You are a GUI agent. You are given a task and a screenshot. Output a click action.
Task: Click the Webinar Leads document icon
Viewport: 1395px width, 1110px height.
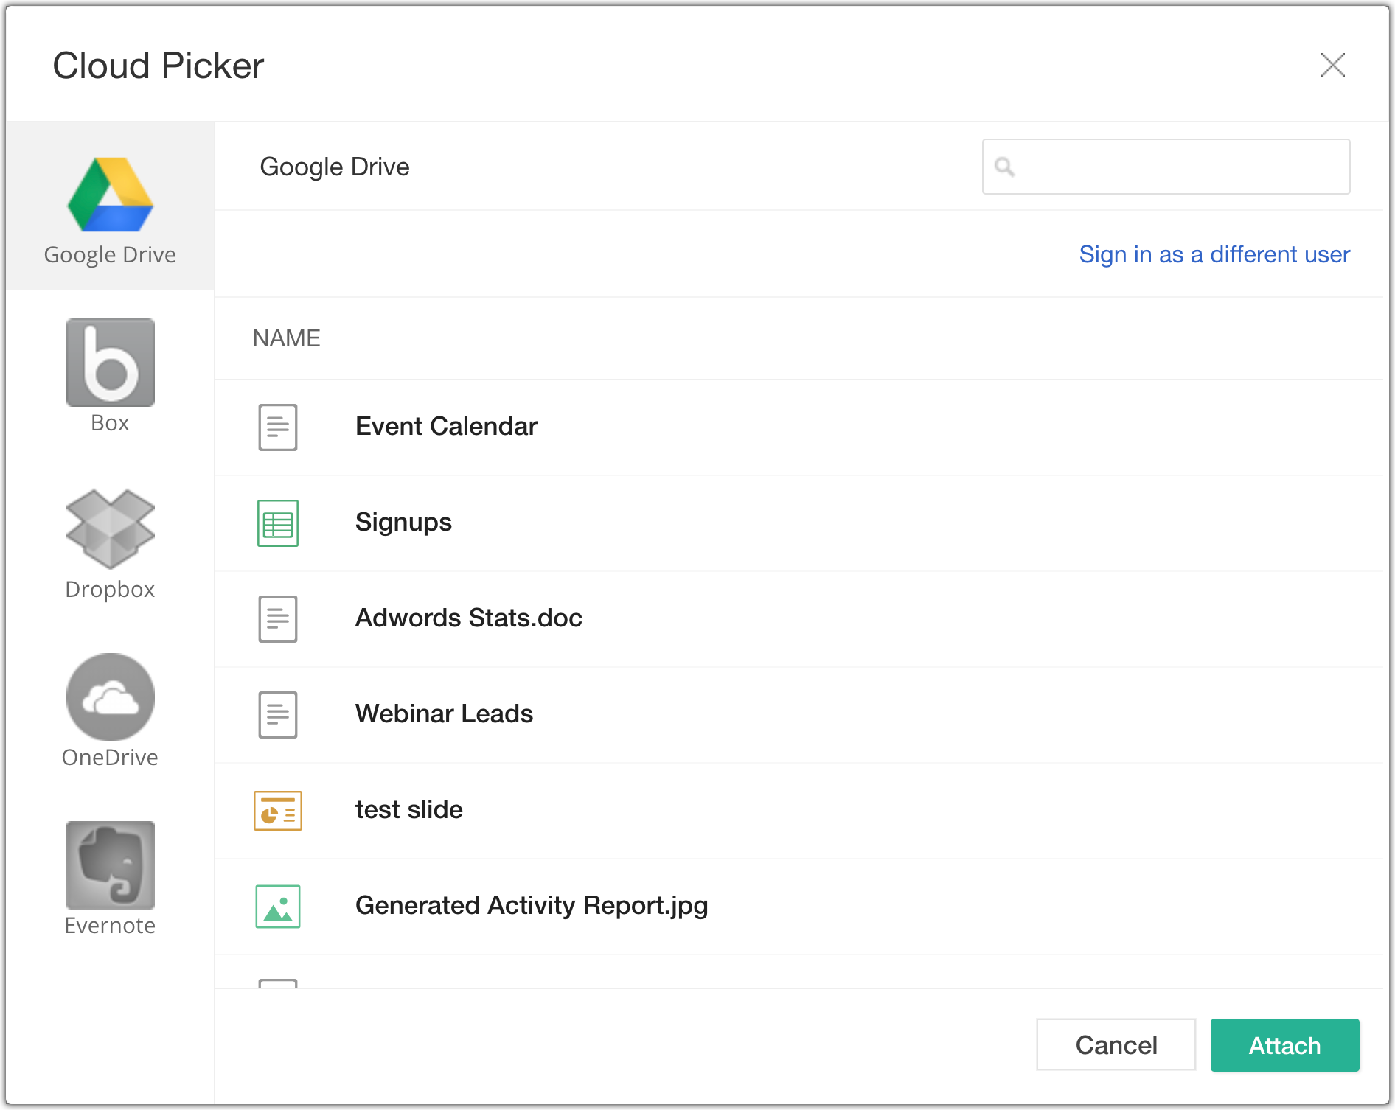278,715
